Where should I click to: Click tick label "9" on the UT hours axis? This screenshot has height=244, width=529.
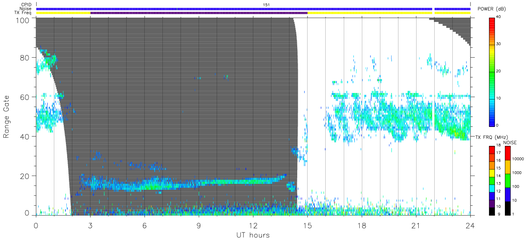(x=199, y=225)
